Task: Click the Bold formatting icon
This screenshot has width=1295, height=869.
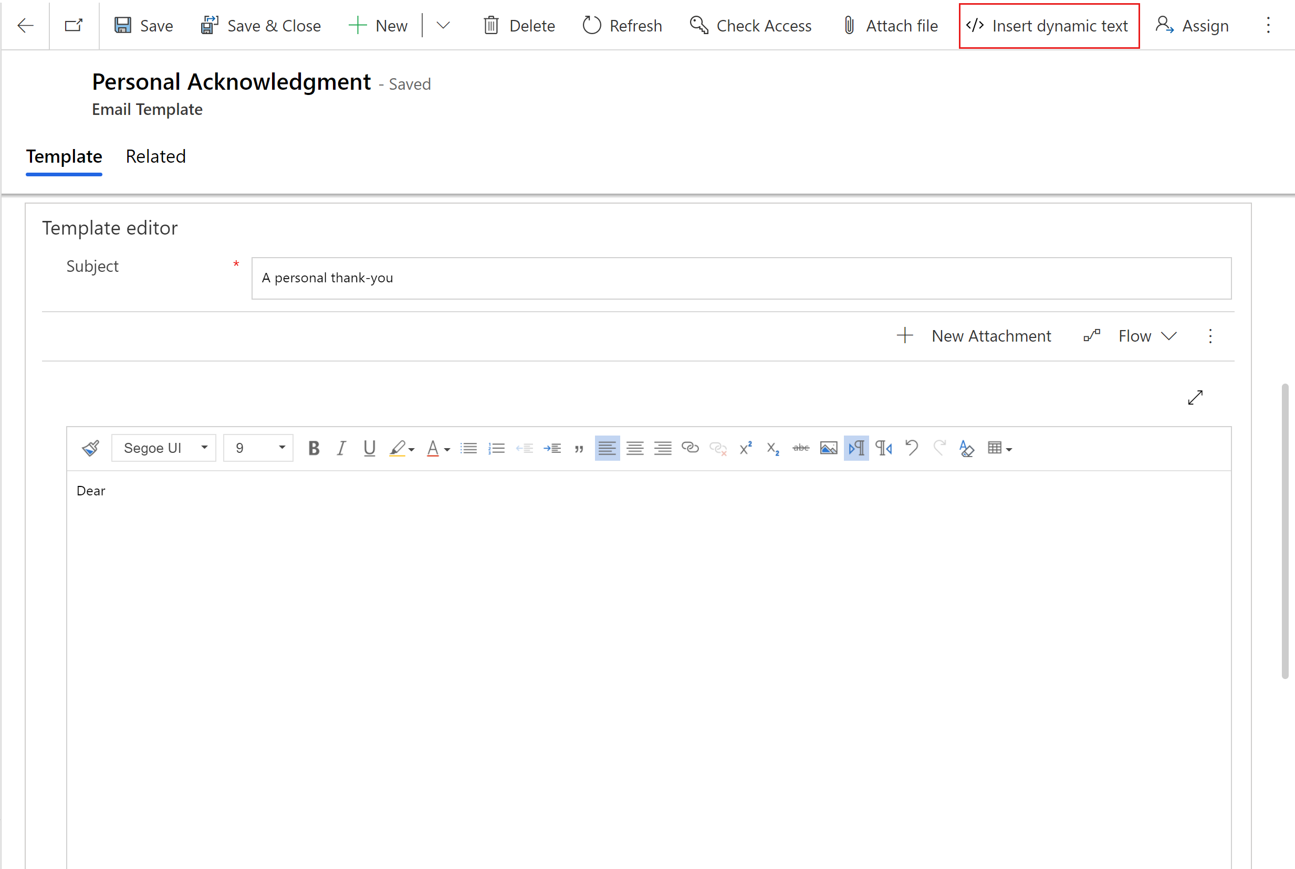Action: click(x=314, y=447)
